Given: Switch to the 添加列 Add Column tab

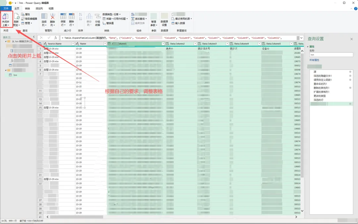Looking at the screenshot, I should pos(39,8).
